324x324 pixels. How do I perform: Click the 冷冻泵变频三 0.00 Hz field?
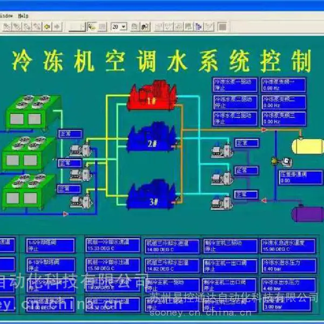click(x=283, y=118)
